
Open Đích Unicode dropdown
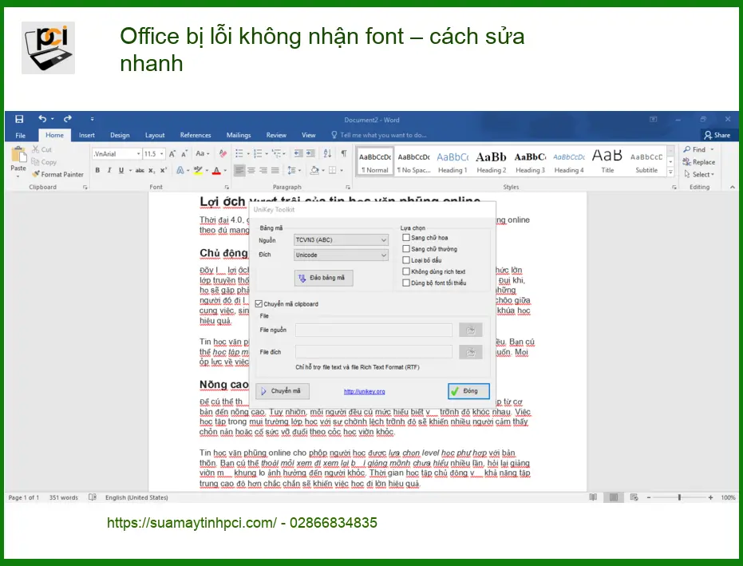tap(342, 255)
